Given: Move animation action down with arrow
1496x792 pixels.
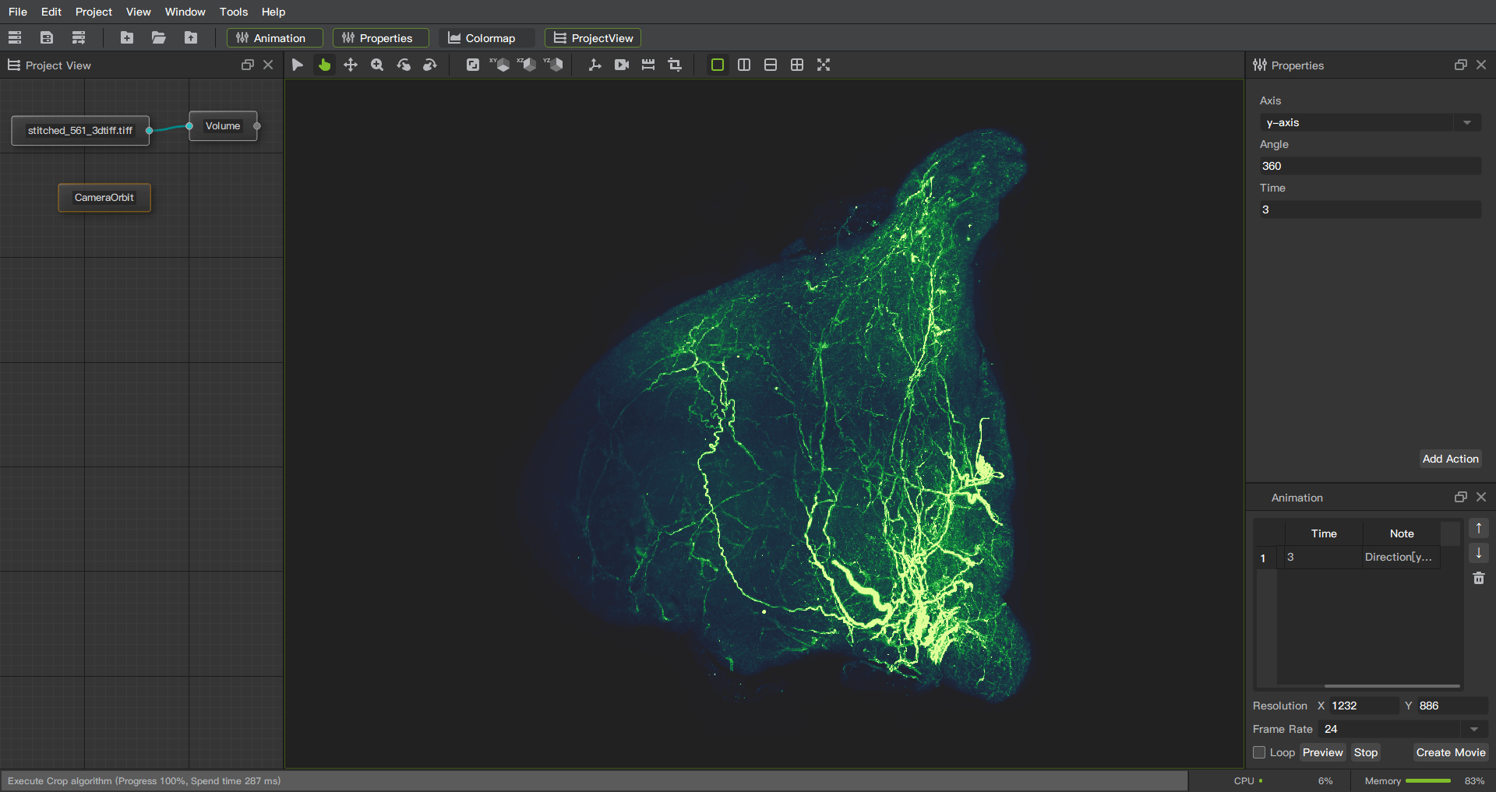Looking at the screenshot, I should pyautogui.click(x=1479, y=554).
